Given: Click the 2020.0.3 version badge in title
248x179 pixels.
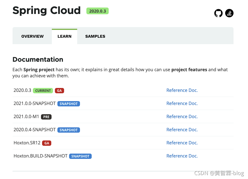Looking at the screenshot, I should [x=97, y=11].
